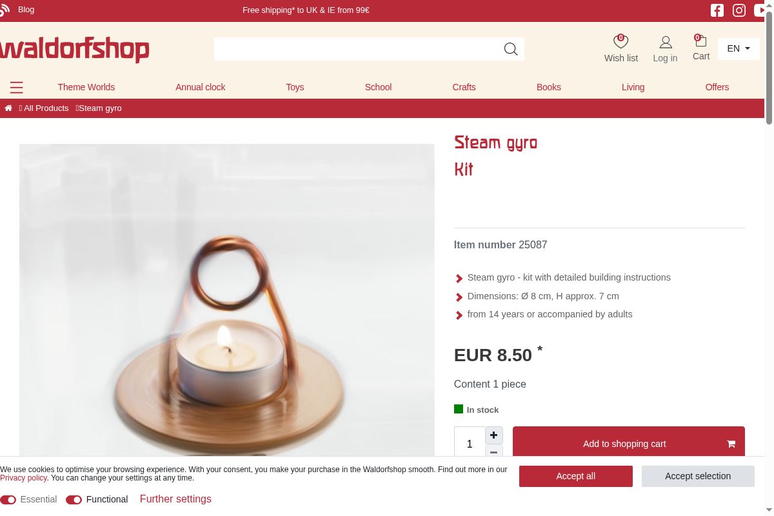Open the Toys menu
774x516 pixels.
295,87
